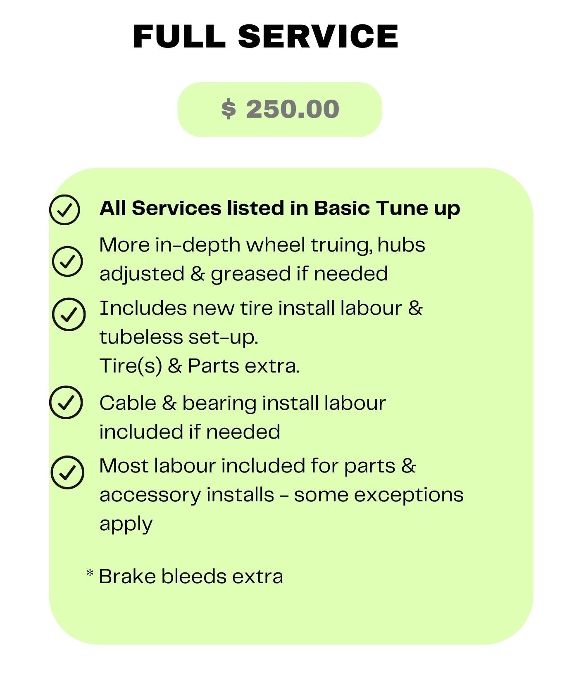Click the tubeless set-up text line
Viewport: 562px width, 674px height.
(179, 337)
